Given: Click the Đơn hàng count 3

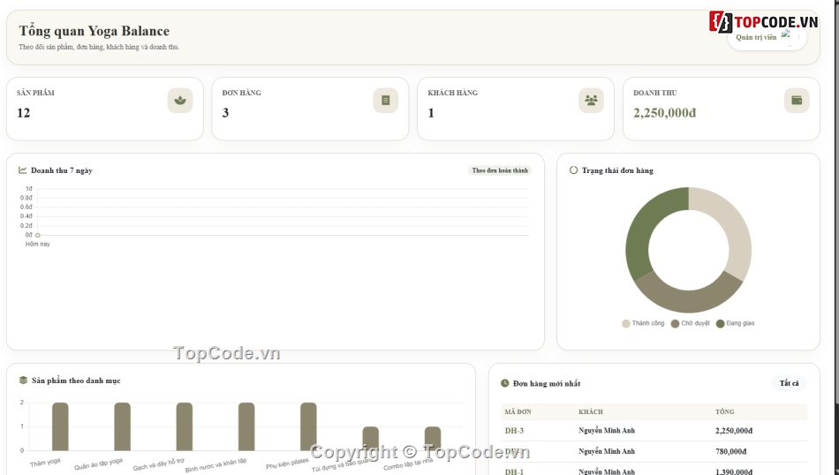Looking at the screenshot, I should coord(225,113).
